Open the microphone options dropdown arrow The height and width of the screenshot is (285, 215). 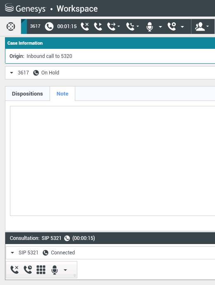160,27
